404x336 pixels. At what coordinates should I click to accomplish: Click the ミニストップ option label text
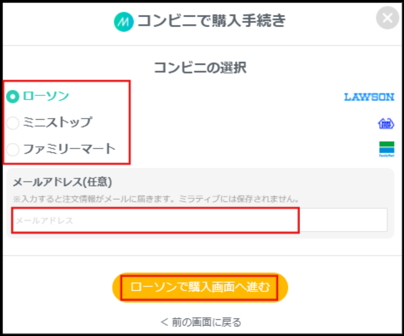pos(57,122)
